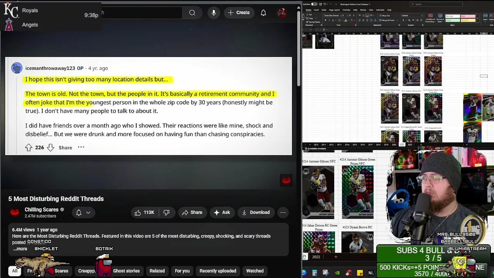494x278 pixels.
Task: Click the Excel font color A
Action: pos(352,20)
